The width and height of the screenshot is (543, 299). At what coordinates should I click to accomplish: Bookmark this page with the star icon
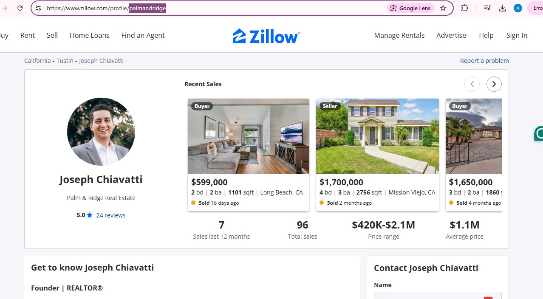[443, 8]
